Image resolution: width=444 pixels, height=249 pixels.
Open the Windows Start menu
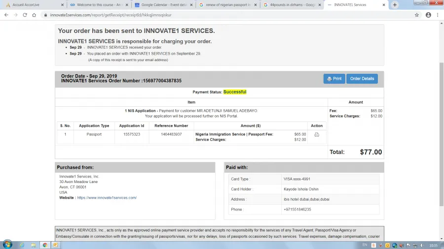tap(7, 245)
